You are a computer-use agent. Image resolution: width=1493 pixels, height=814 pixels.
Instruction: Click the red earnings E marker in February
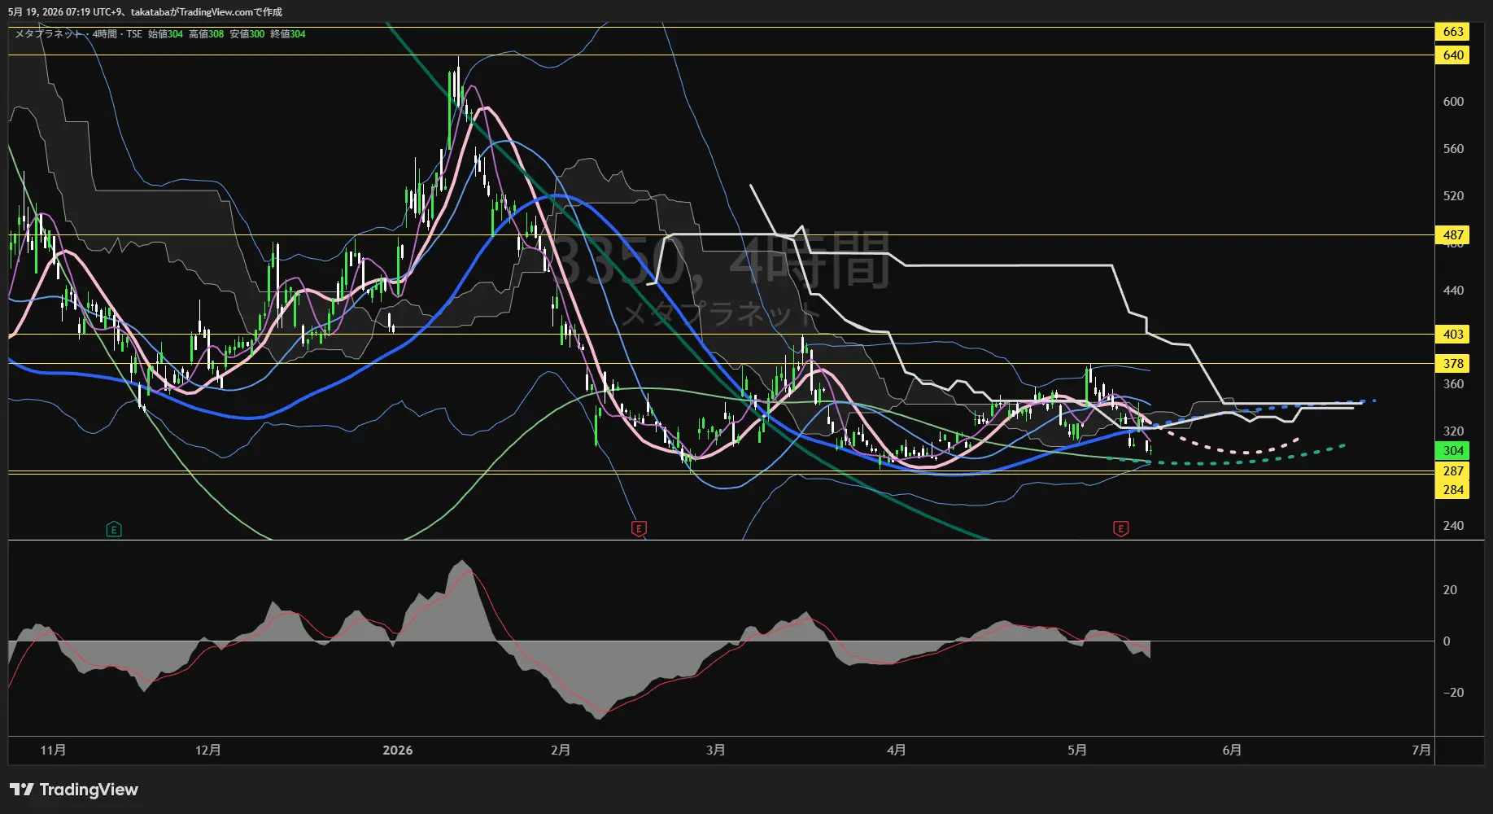pos(639,529)
